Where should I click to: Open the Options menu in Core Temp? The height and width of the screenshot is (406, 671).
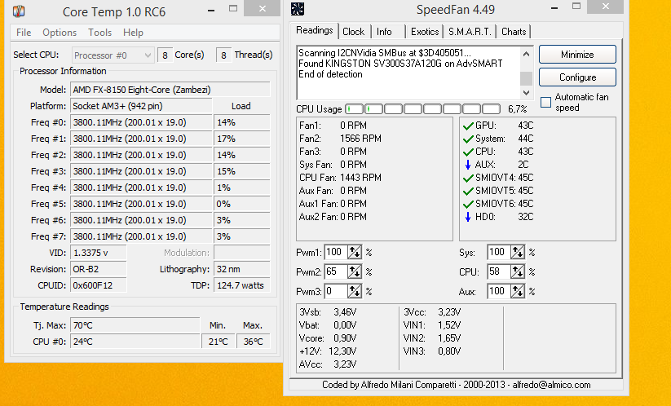[x=60, y=33]
